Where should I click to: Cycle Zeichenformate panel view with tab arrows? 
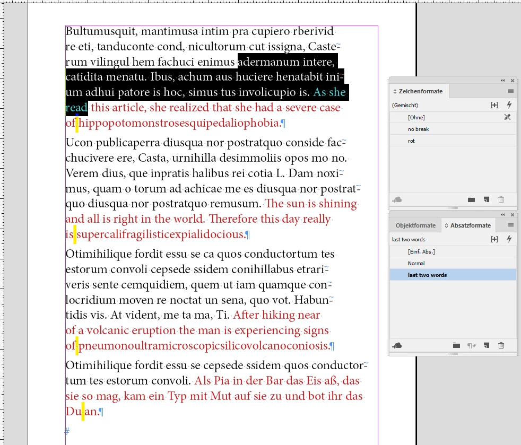[395, 91]
